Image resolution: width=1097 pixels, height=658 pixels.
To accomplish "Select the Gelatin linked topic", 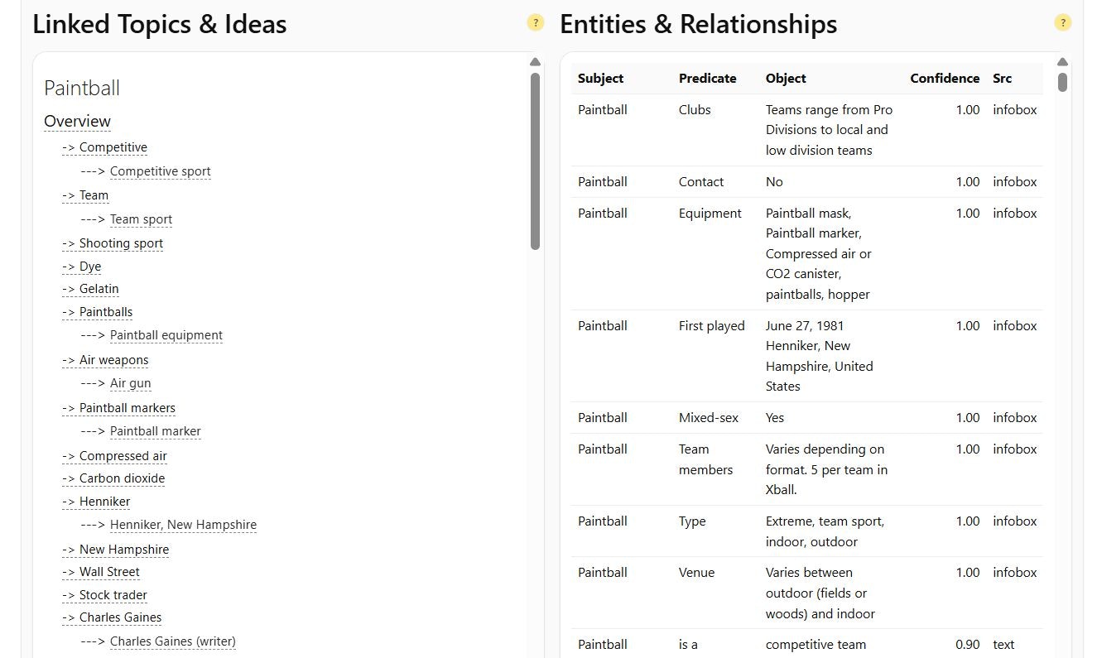I will (99, 289).
